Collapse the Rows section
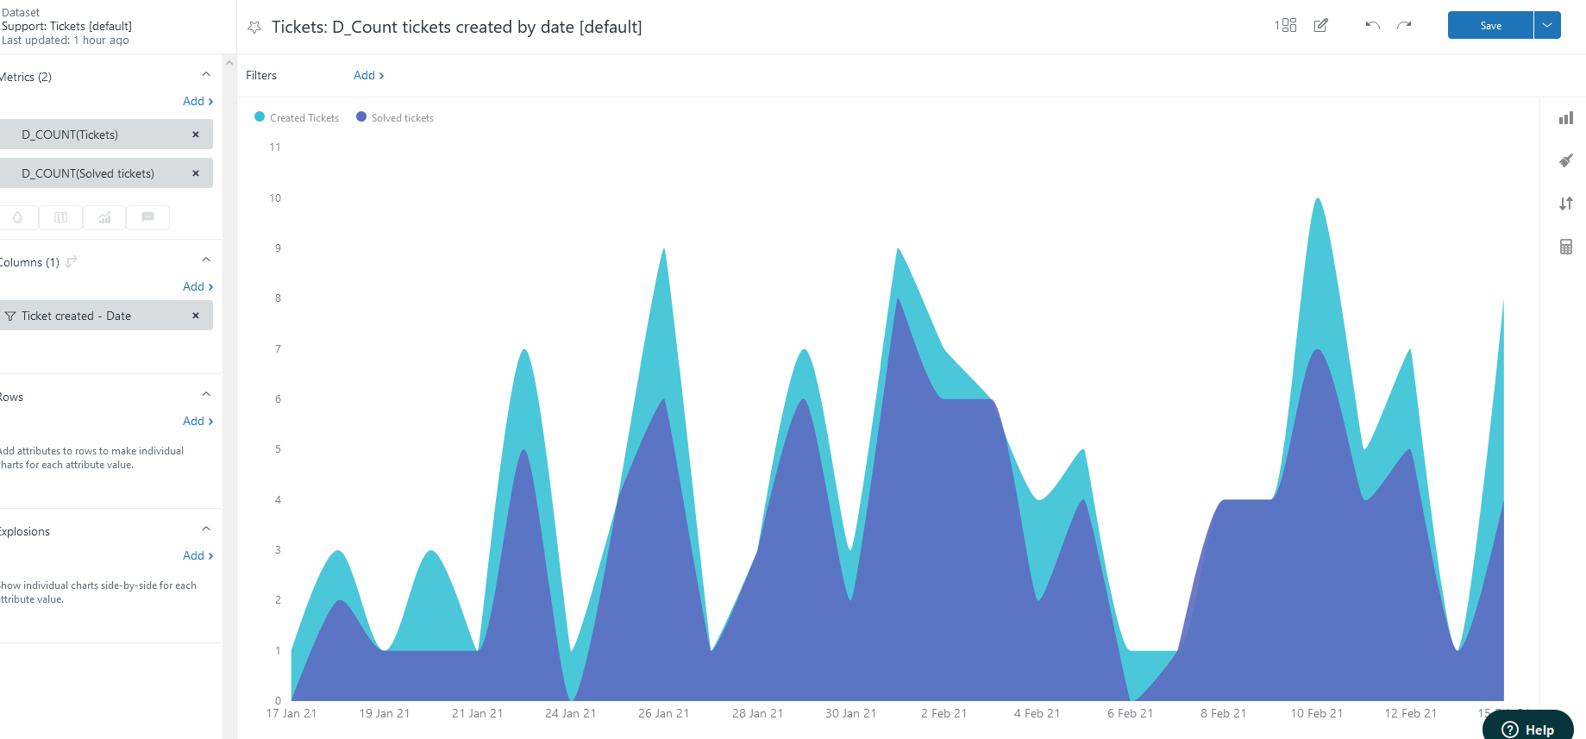 coord(206,395)
